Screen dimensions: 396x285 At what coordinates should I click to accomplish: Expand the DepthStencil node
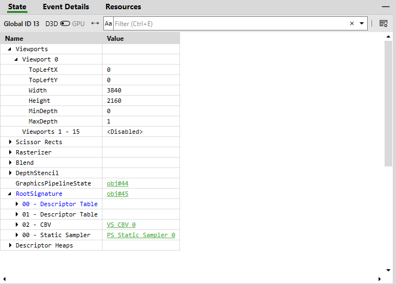[10, 173]
